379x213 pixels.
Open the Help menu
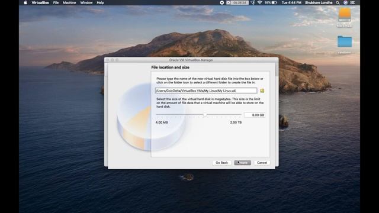tap(100, 2)
